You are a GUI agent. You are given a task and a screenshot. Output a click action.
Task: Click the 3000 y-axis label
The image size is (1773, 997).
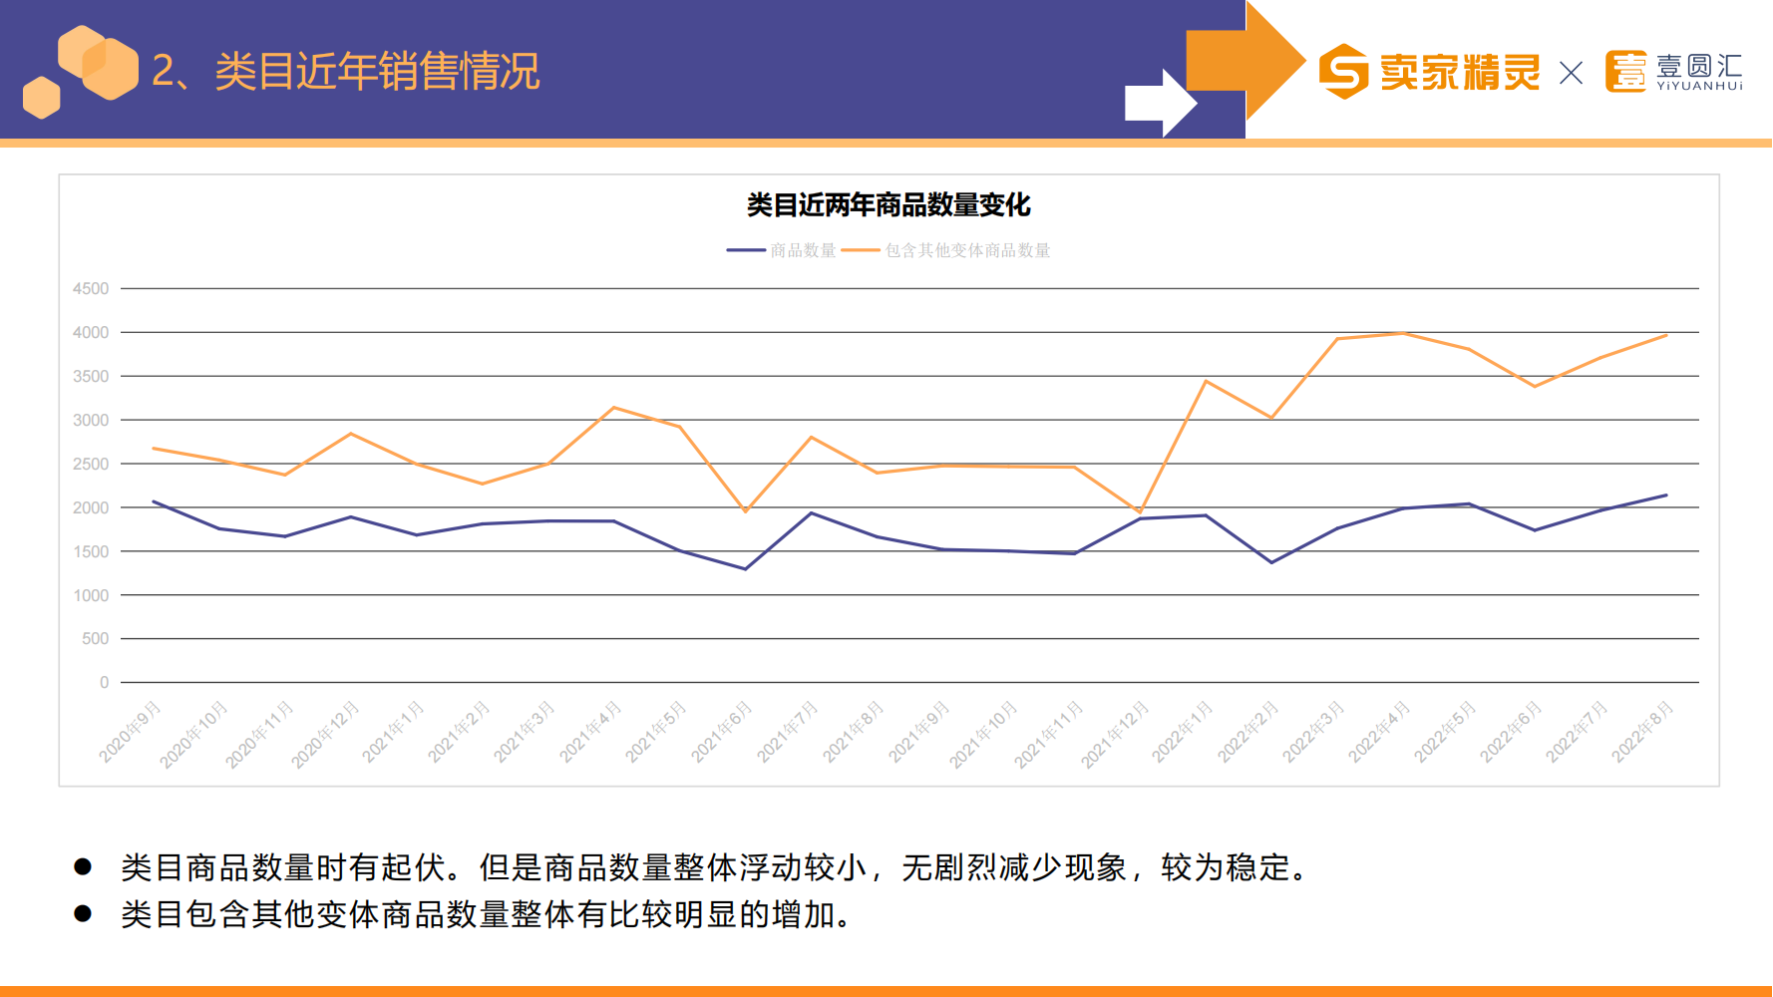[91, 420]
